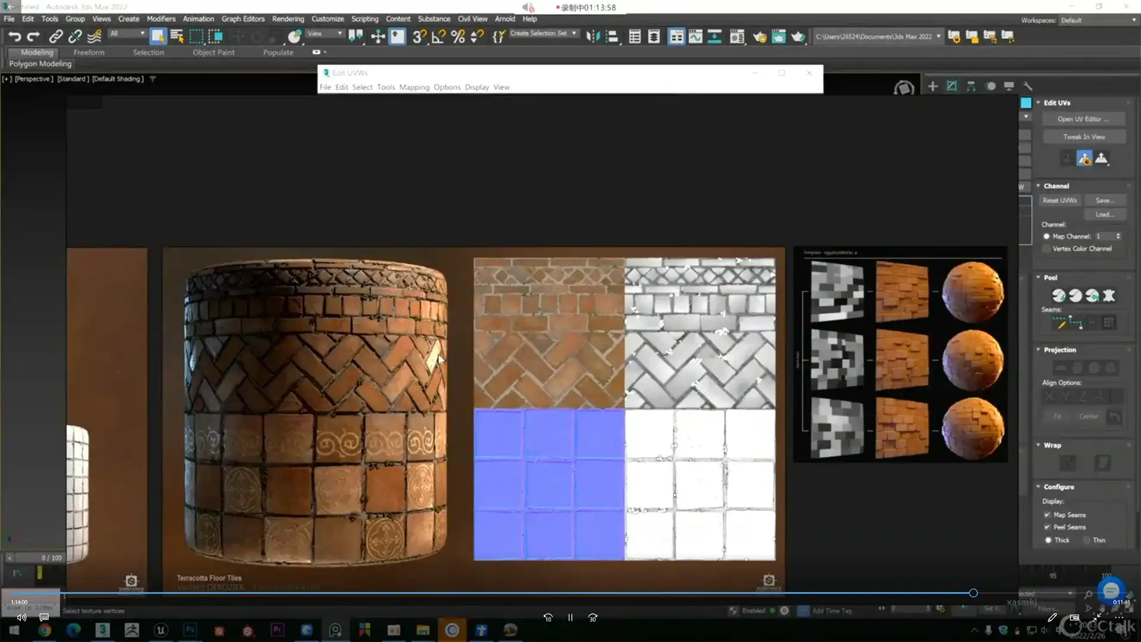The width and height of the screenshot is (1141, 642).
Task: Collapse the Peel rollout
Action: pyautogui.click(x=1050, y=278)
